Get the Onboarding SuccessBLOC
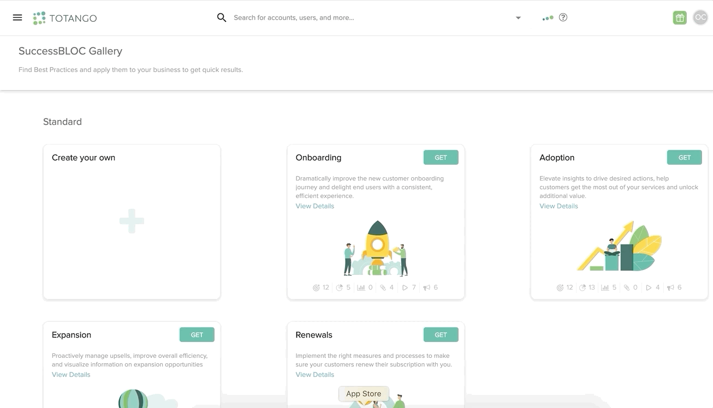Screen dimensions: 713x408 (441, 157)
